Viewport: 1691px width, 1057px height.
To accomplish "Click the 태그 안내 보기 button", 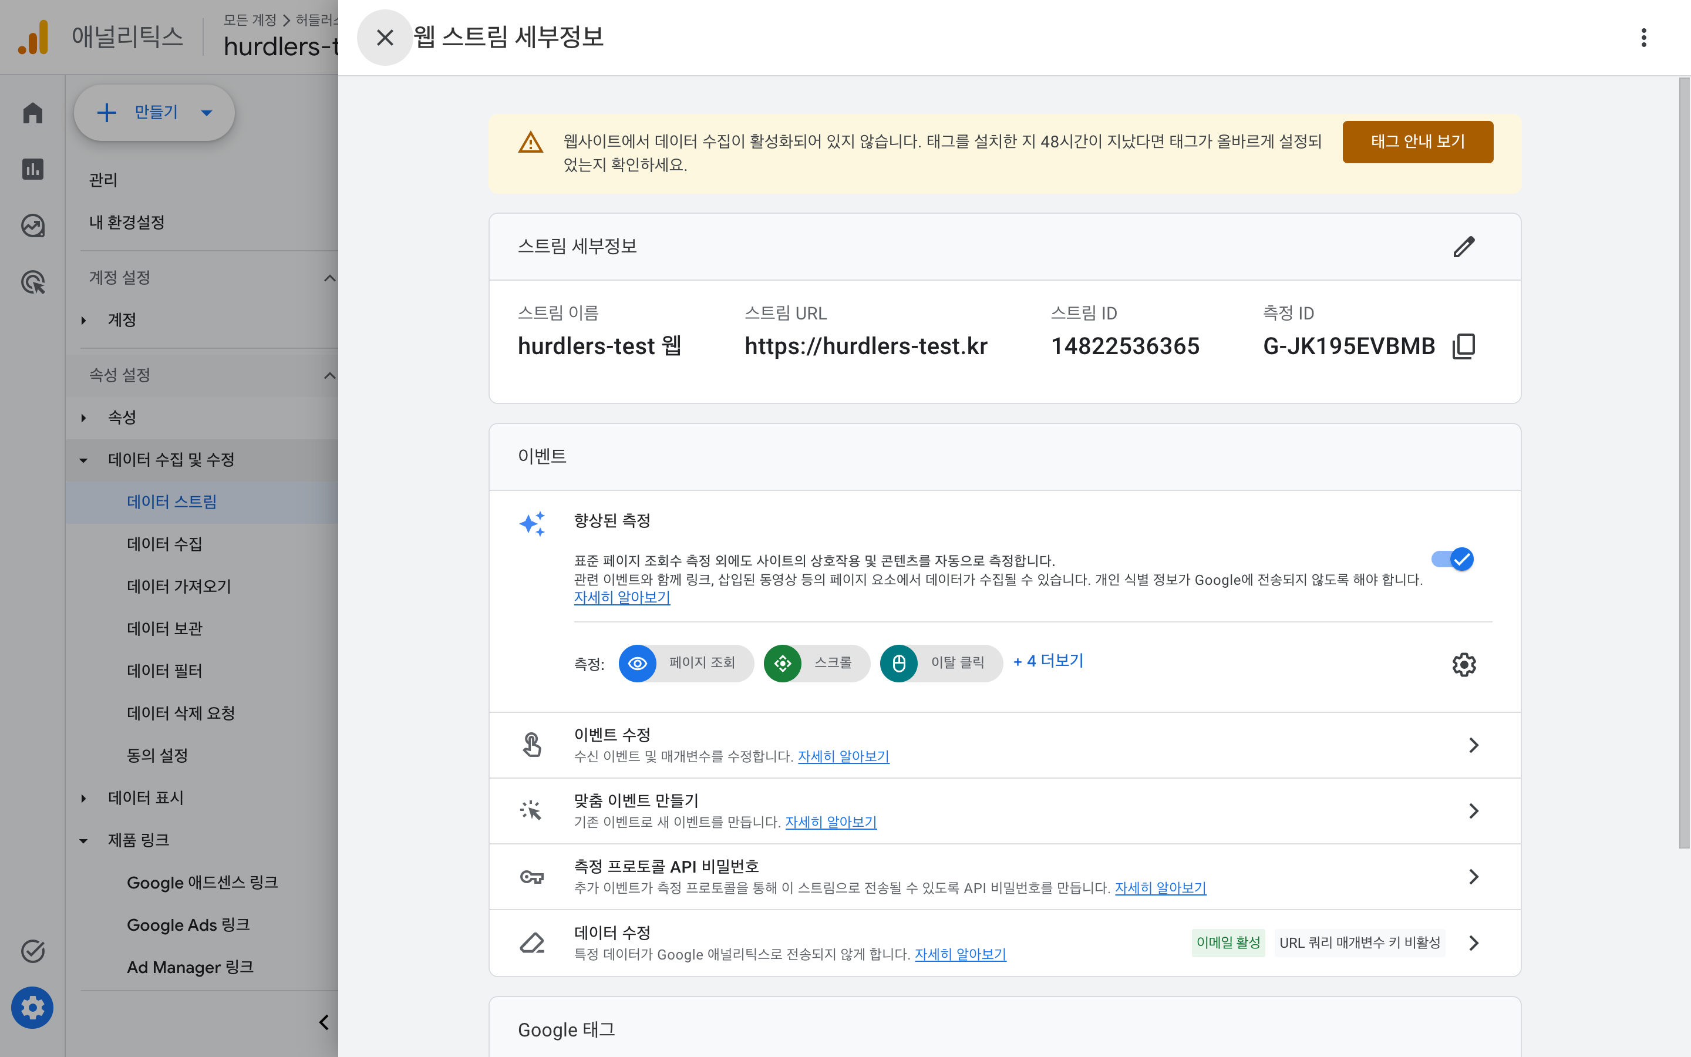I will point(1417,142).
